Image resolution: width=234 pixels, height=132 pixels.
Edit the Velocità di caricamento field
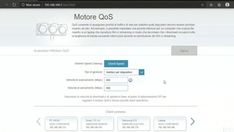(x=116, y=88)
